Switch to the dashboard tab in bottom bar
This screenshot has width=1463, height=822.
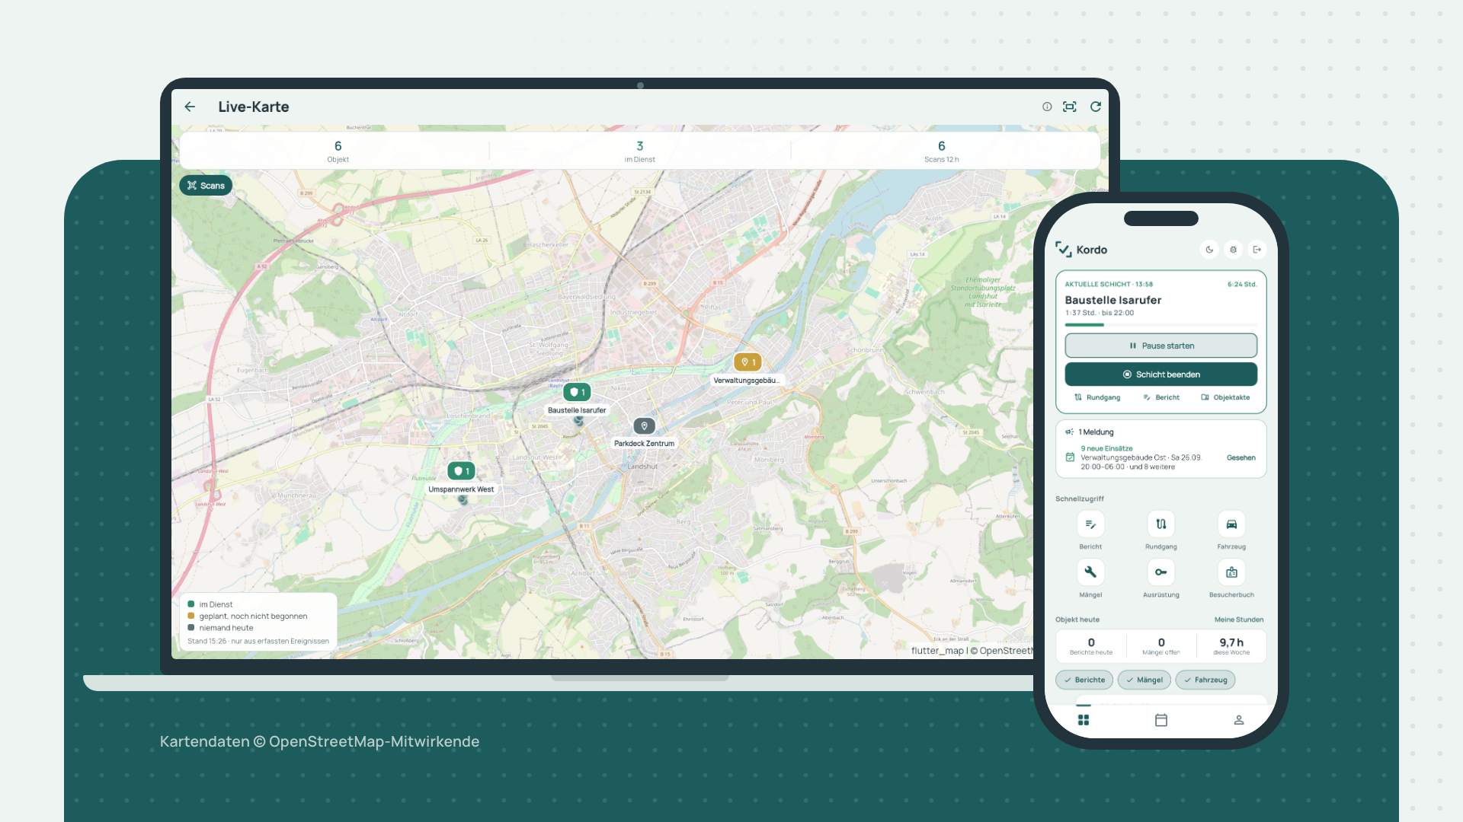click(x=1084, y=720)
